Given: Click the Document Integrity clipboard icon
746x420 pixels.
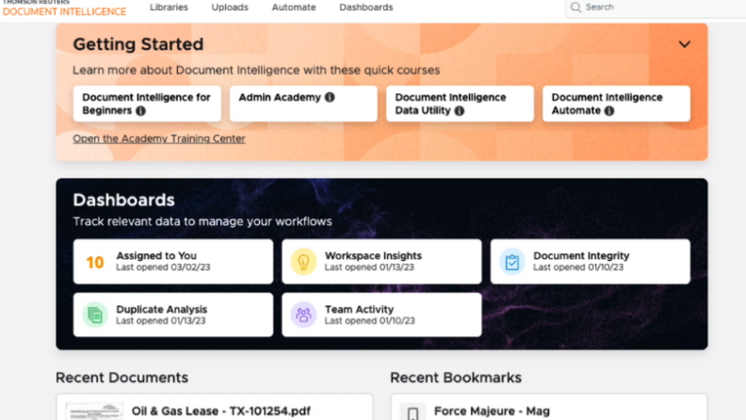Looking at the screenshot, I should [x=511, y=262].
